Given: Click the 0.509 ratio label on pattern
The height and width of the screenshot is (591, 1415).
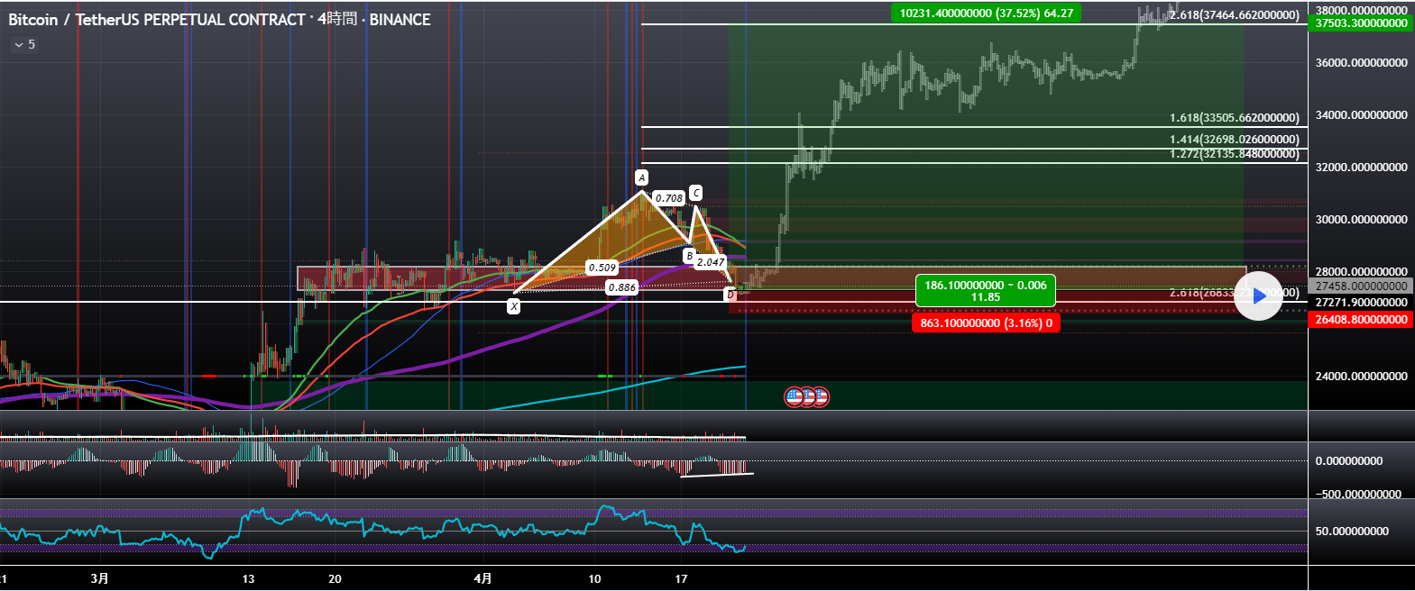Looking at the screenshot, I should coord(602,268).
